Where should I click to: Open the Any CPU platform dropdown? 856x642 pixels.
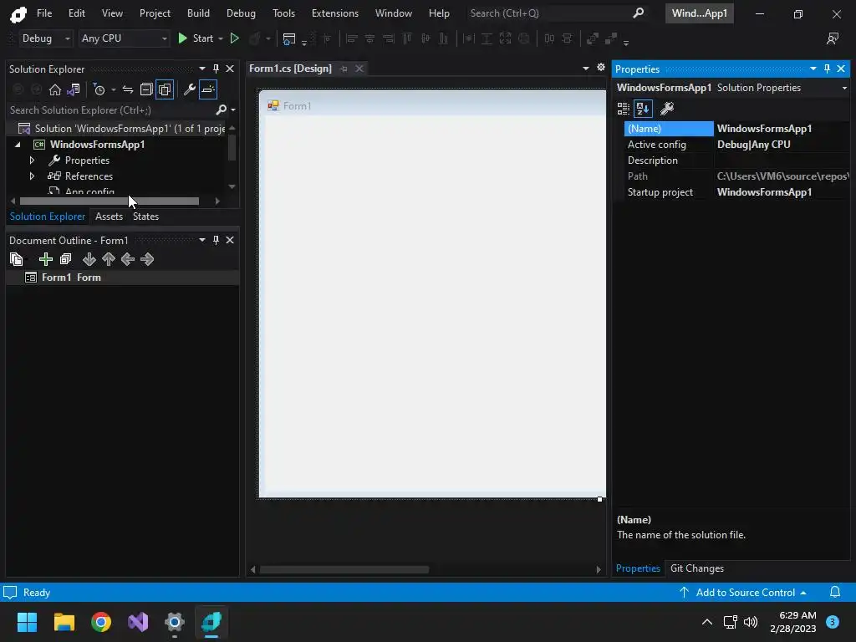(124, 38)
